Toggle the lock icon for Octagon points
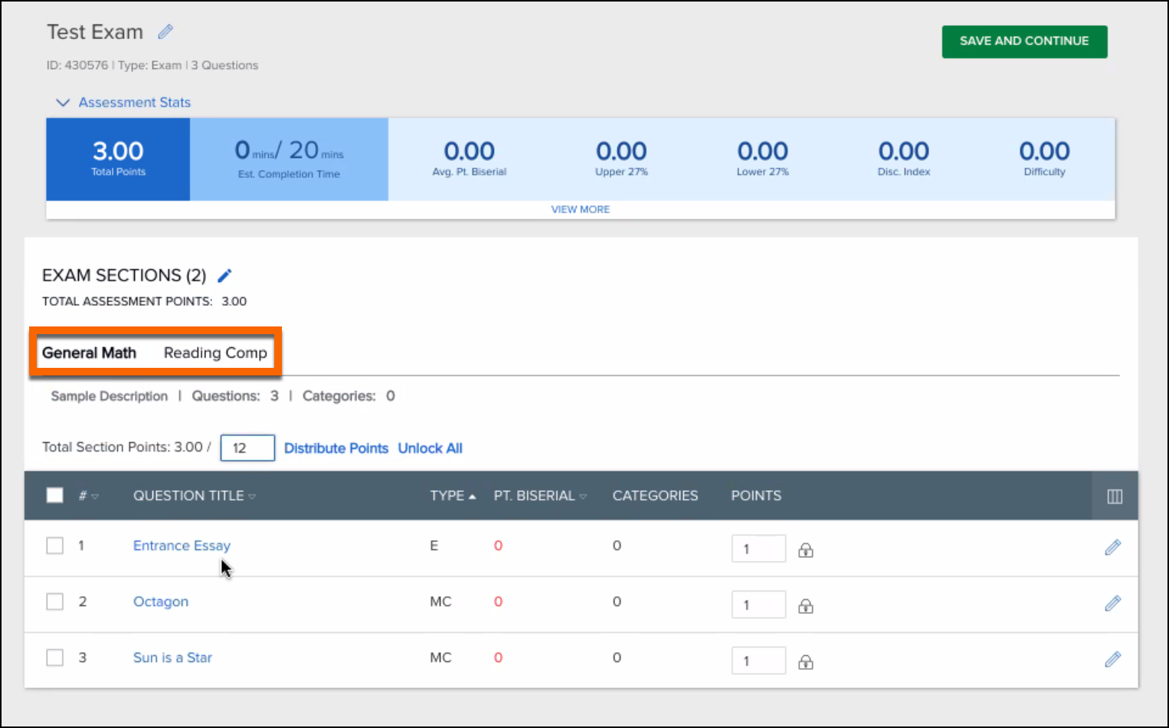The width and height of the screenshot is (1169, 728). click(x=805, y=605)
